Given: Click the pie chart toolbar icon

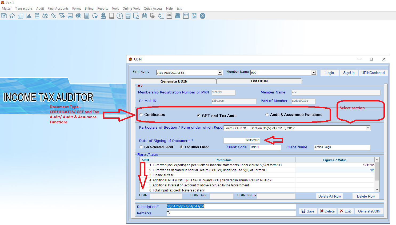Looking at the screenshot, I should 95,16.
